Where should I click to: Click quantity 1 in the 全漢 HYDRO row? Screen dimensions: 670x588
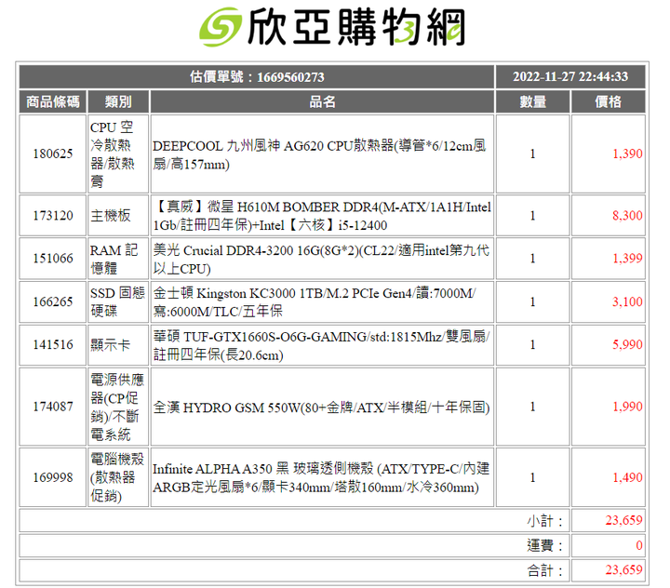click(533, 407)
